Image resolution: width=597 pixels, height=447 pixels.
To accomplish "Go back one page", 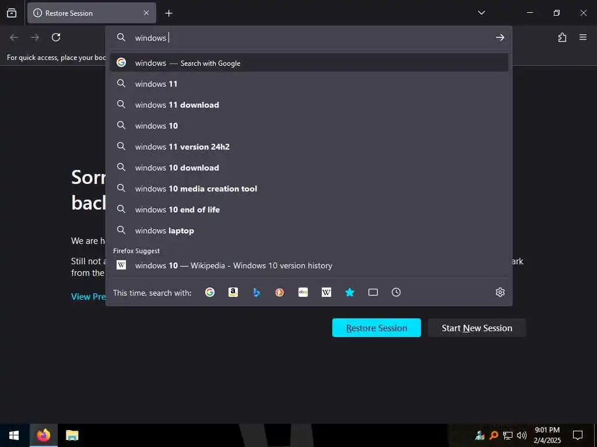I will (14, 37).
